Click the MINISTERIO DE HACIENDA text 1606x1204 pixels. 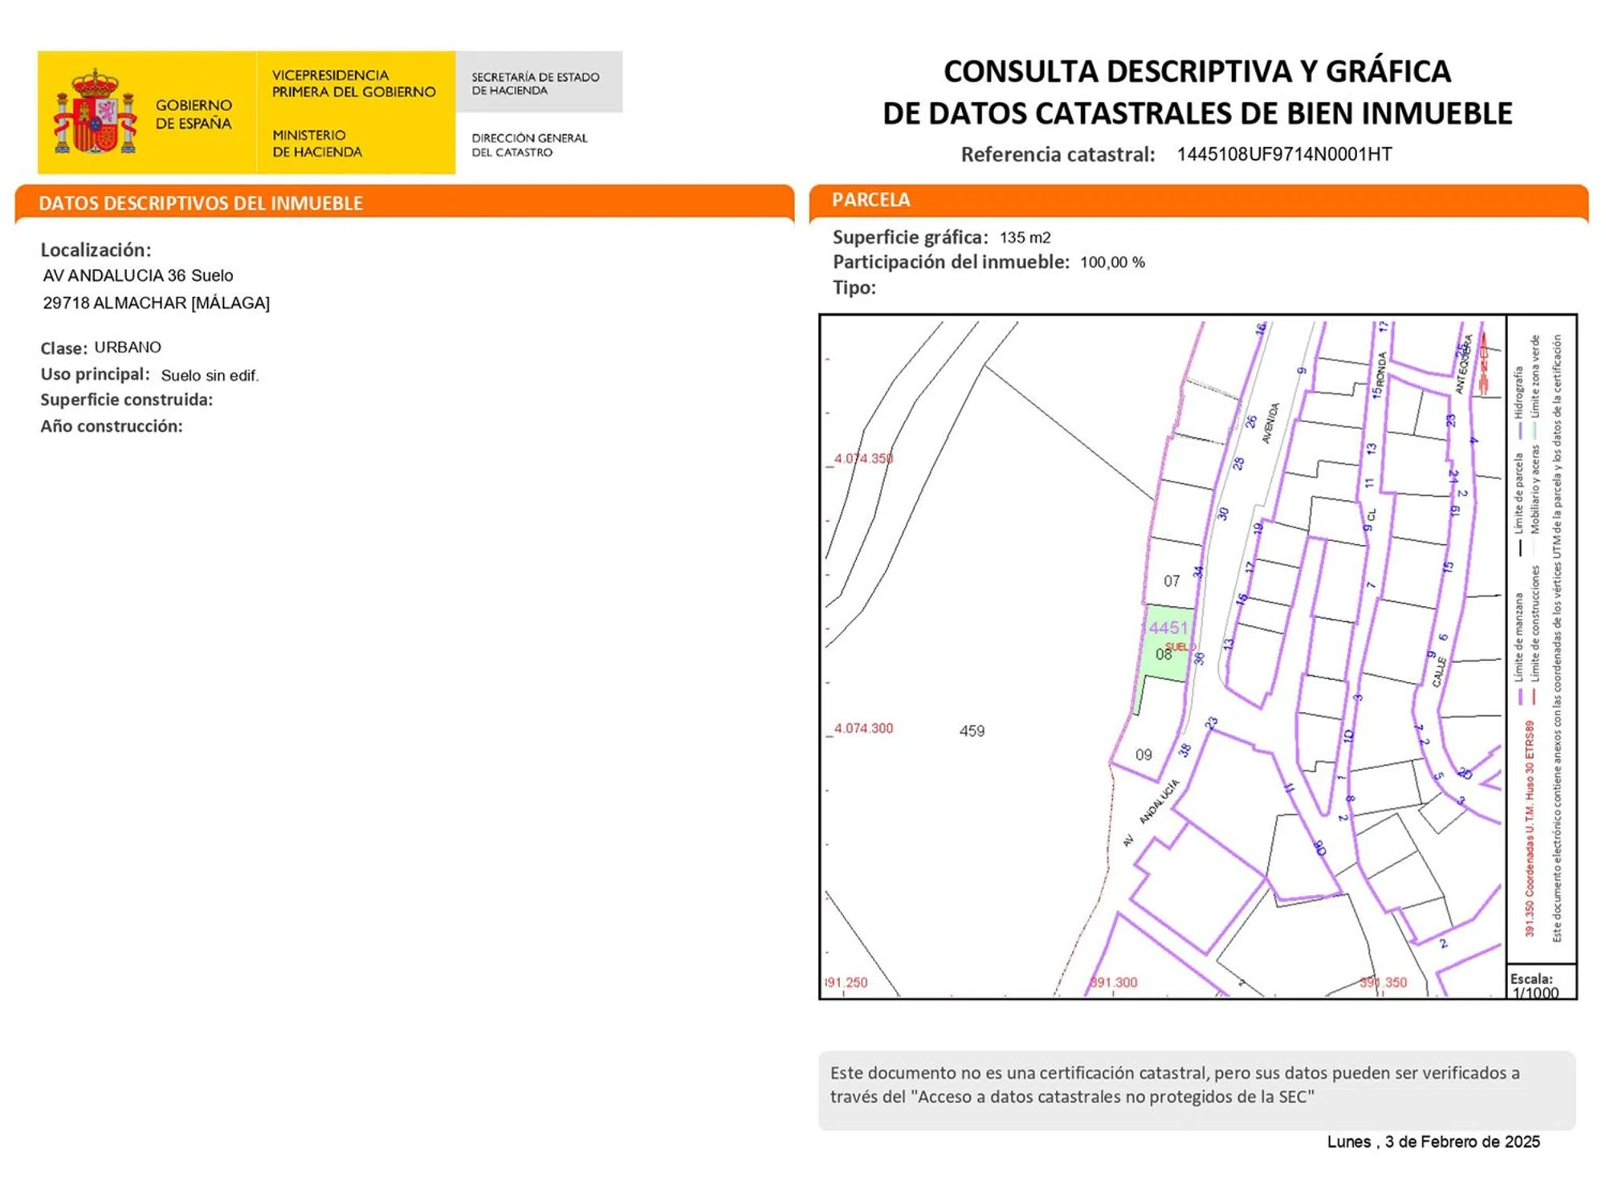click(x=316, y=144)
